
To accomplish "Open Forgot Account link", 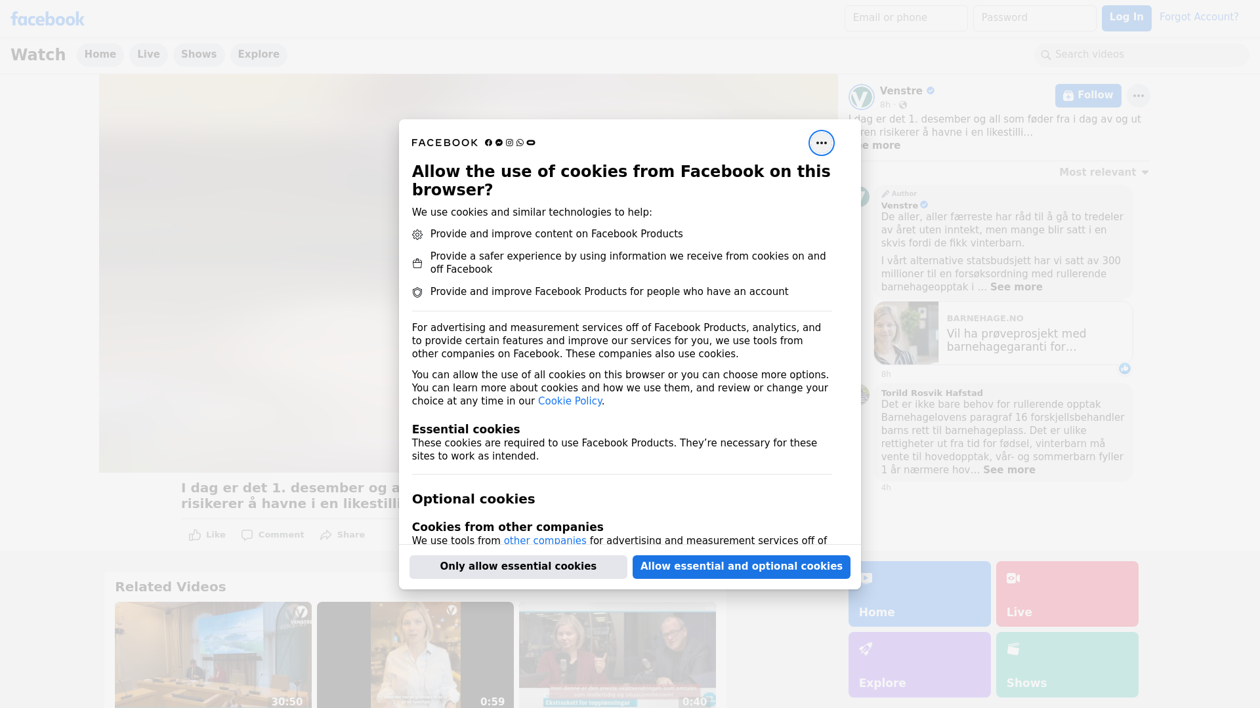I will [1199, 17].
